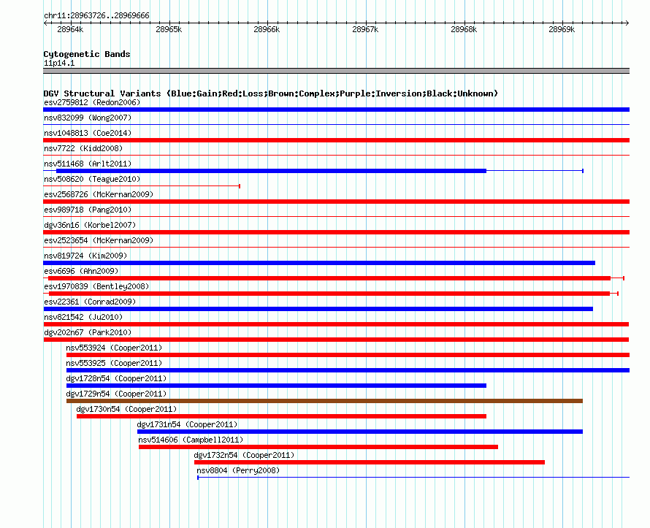This screenshot has height=528, width=650.
Task: Click esv1970839 (Bentley2008) label
Action: pos(96,286)
